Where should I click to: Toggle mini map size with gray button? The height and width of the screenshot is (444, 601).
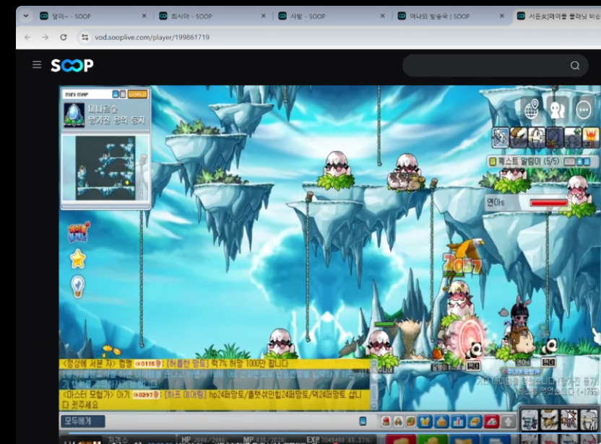[x=123, y=95]
